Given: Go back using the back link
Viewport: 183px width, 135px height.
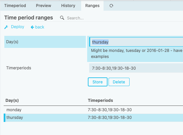Looking at the screenshot, I should (x=40, y=27).
